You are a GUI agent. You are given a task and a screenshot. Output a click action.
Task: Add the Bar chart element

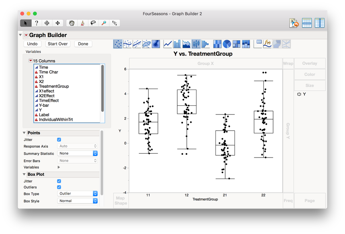177,44
